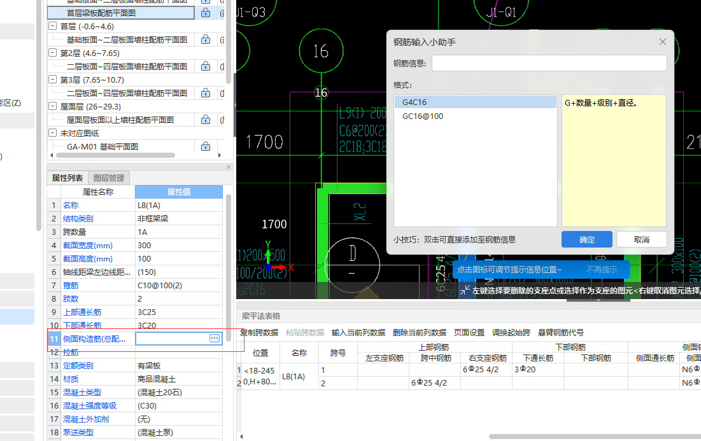Click 调换起始跨 toolbar button
This screenshot has width=701, height=441.
coord(511,332)
